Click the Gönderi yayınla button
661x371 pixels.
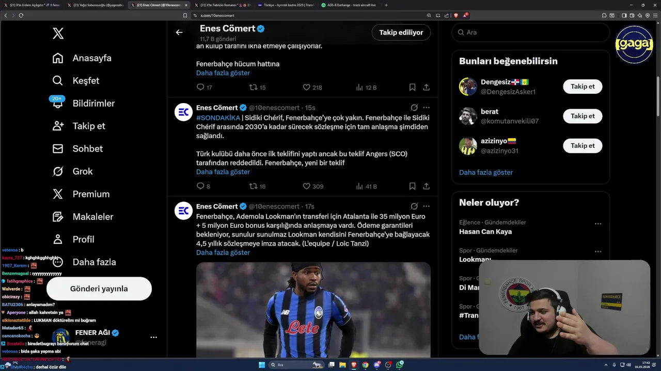tap(99, 289)
